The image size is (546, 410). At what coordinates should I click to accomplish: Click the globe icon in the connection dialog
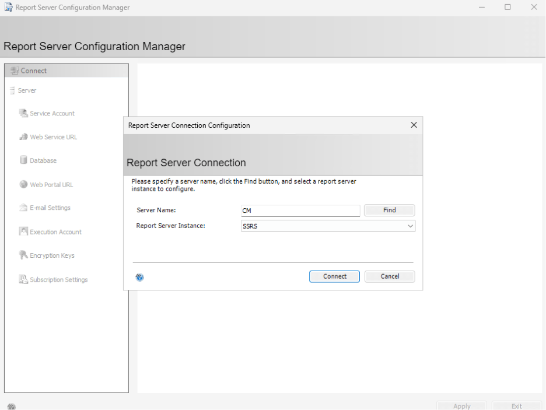(x=139, y=277)
